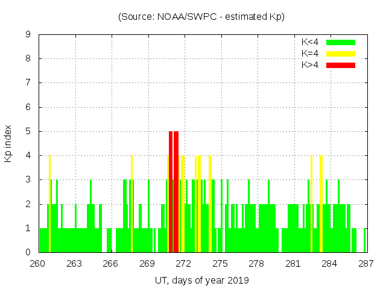
Task: Click the y-axis tick label 5
Action: (x=28, y=131)
